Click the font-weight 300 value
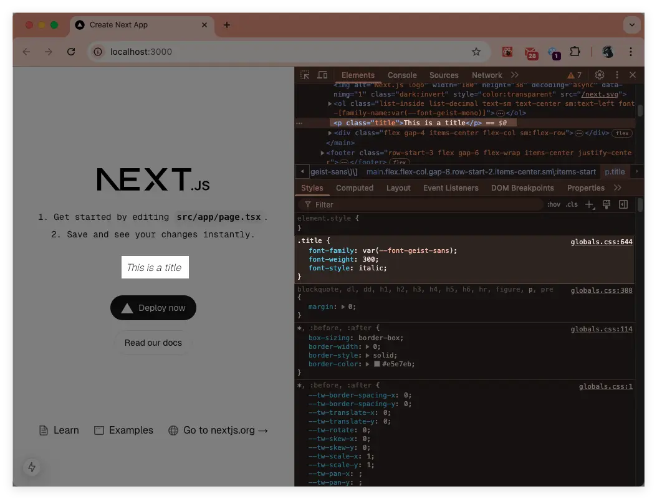The width and height of the screenshot is (657, 499). coord(368,259)
